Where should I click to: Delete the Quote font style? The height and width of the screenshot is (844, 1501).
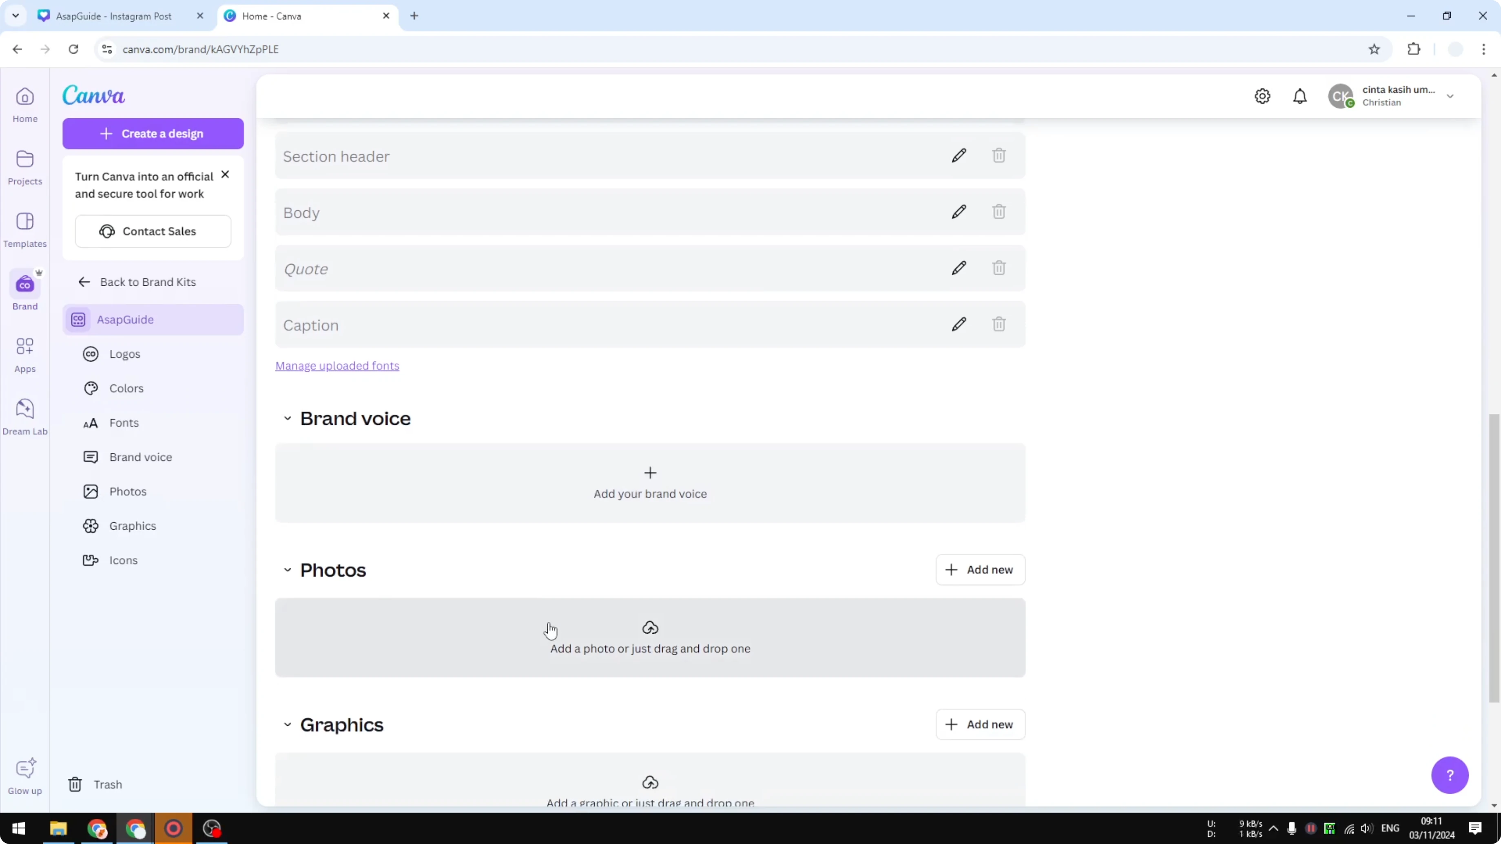[998, 268]
